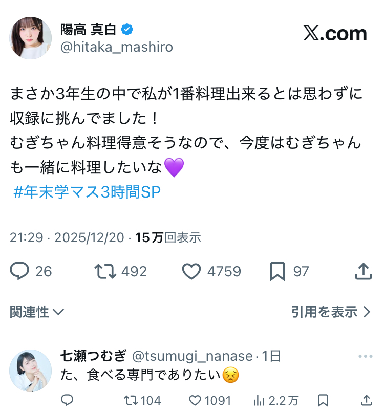Reply to the @tsumugi_nanase comment
The width and height of the screenshot is (384, 414).
pos(68,400)
